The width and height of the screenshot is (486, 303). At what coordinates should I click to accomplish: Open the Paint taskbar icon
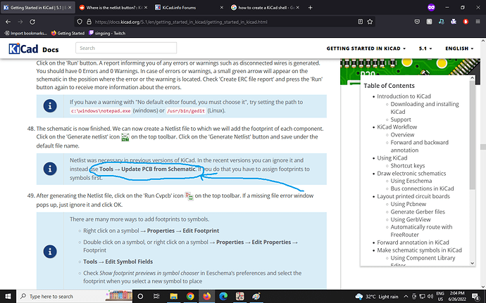pyautogui.click(x=256, y=296)
